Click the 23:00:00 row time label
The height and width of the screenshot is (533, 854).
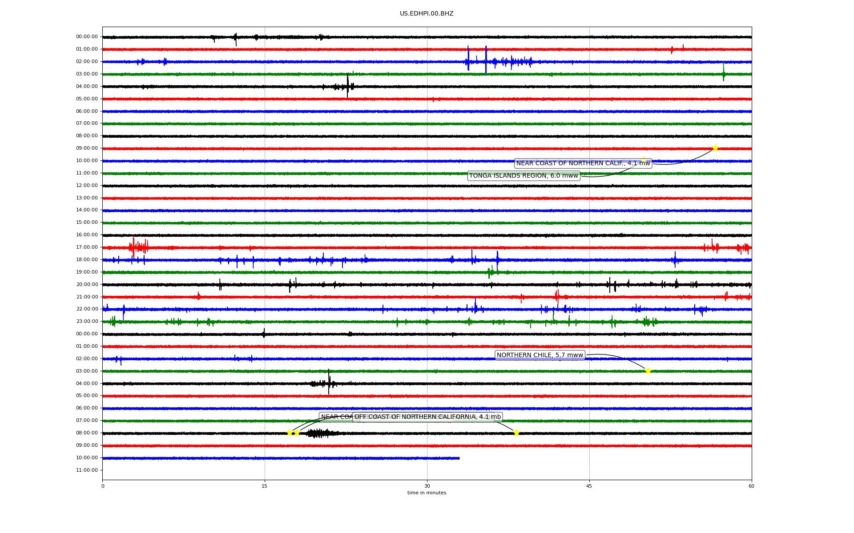(x=87, y=322)
